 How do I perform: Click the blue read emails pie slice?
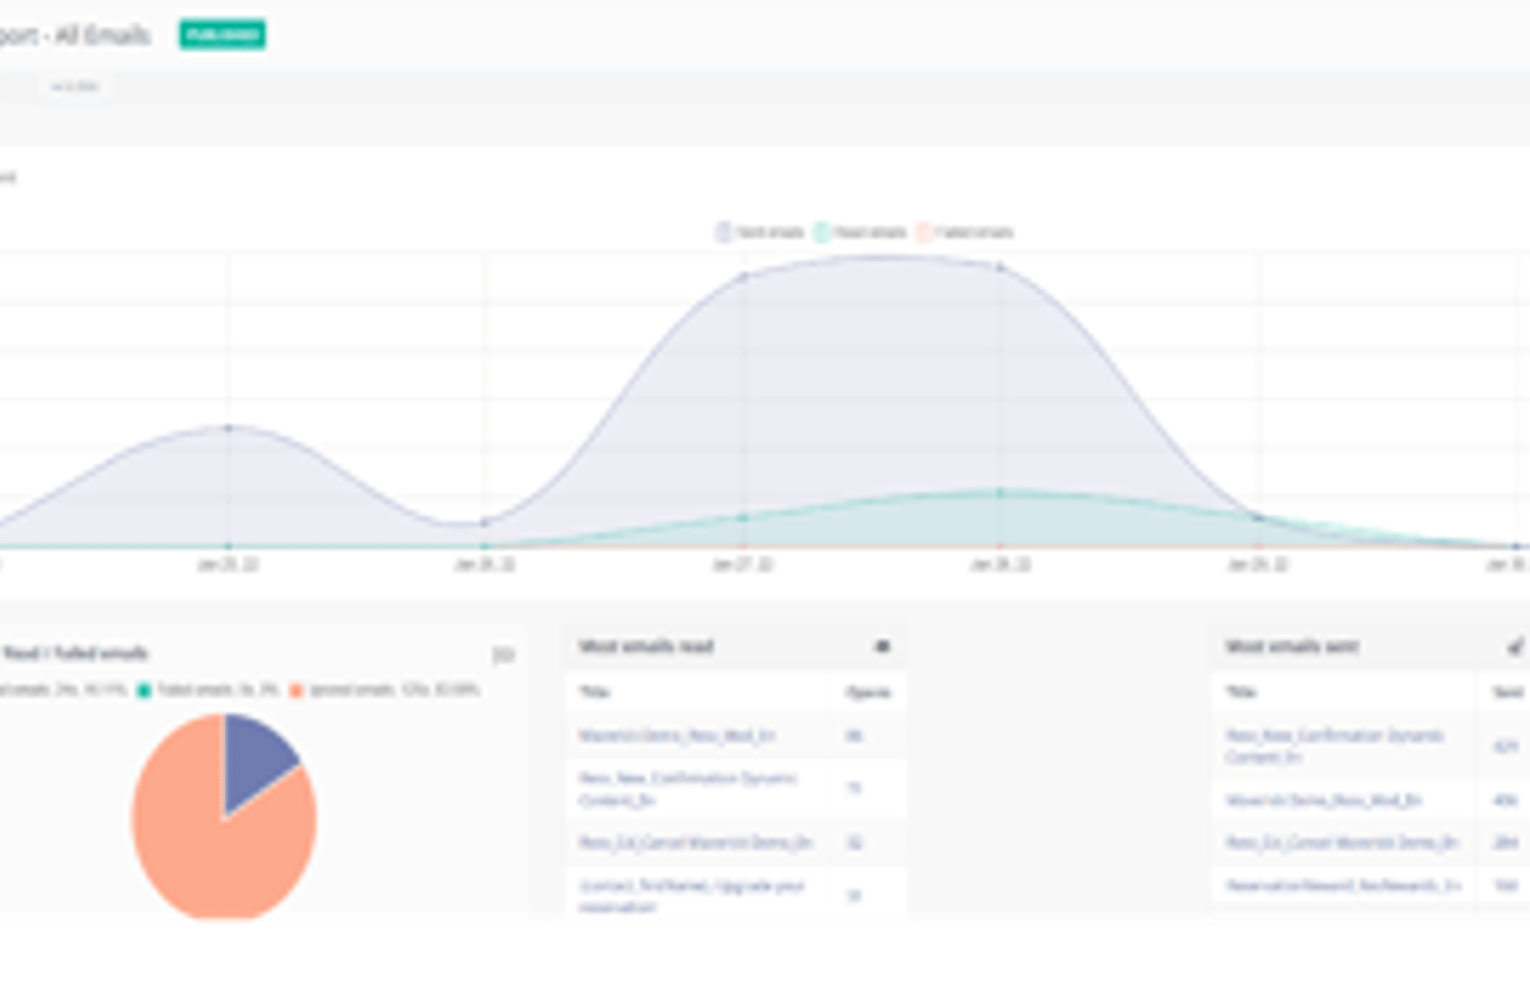click(x=256, y=758)
